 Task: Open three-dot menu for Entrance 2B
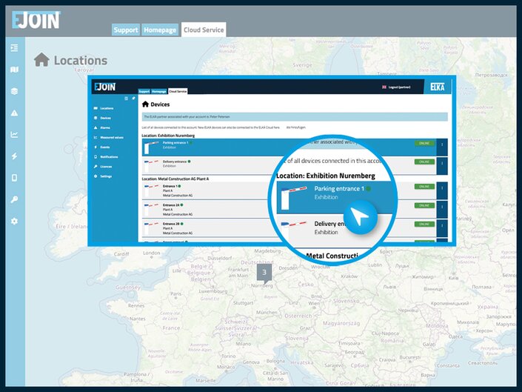coord(442,227)
